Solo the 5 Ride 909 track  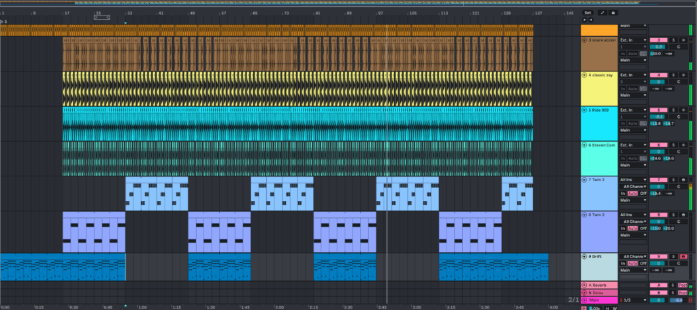(x=673, y=110)
